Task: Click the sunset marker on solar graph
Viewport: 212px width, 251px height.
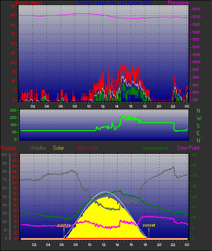Action: pos(149,225)
